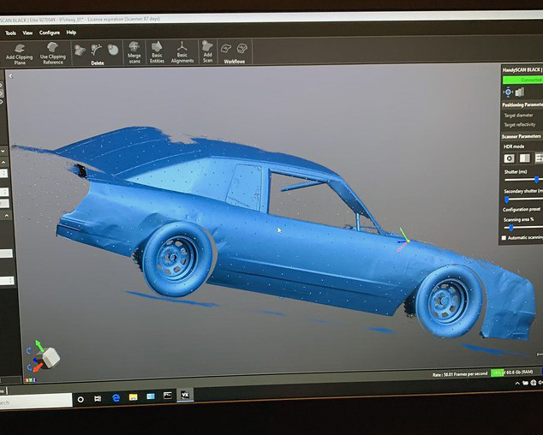Select the third HDR mode option
Viewport: 543px width, 435px height.
pyautogui.click(x=539, y=158)
